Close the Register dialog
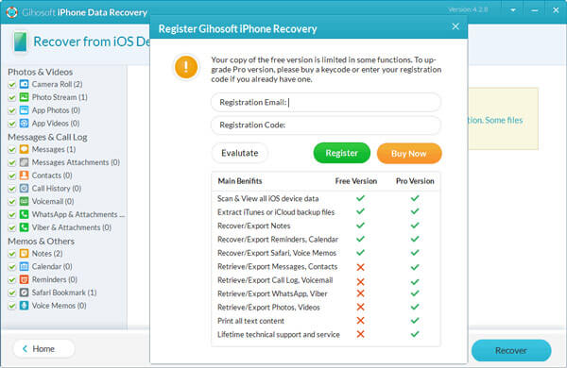 (x=455, y=26)
